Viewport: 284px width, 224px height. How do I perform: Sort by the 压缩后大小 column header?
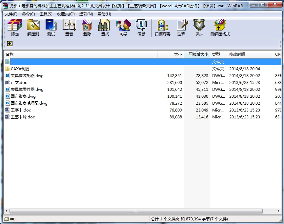(x=197, y=54)
